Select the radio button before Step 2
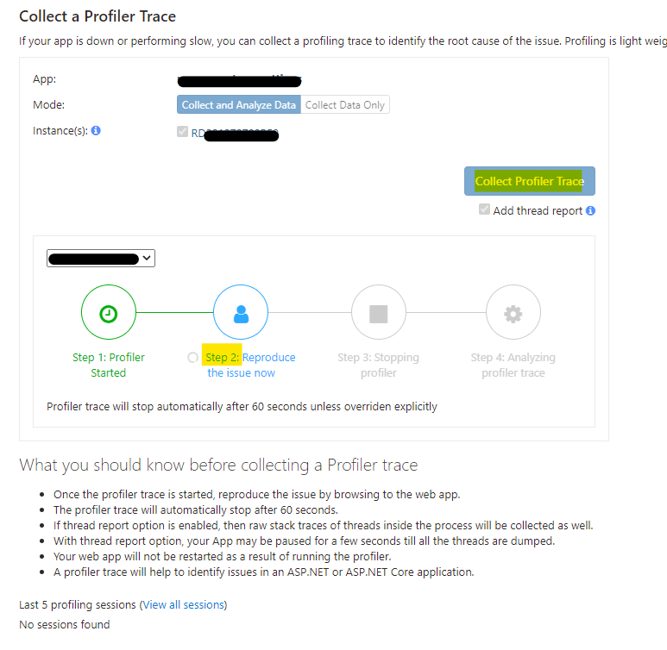667x650 pixels. coord(192,358)
